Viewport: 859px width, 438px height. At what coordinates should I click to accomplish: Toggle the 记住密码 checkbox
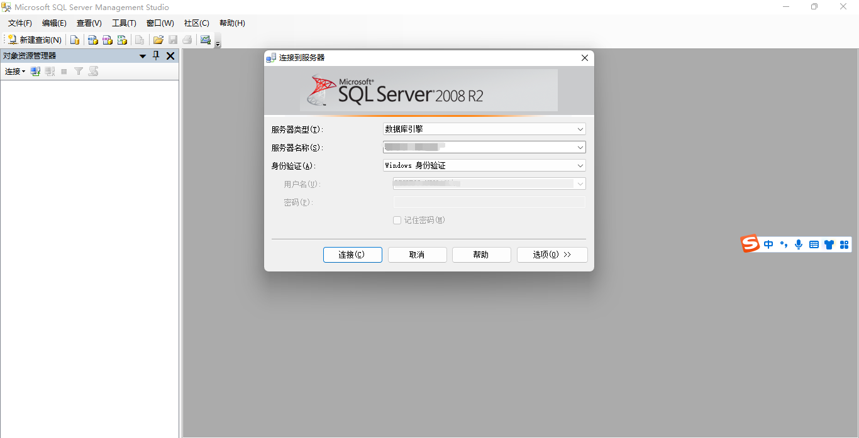397,221
